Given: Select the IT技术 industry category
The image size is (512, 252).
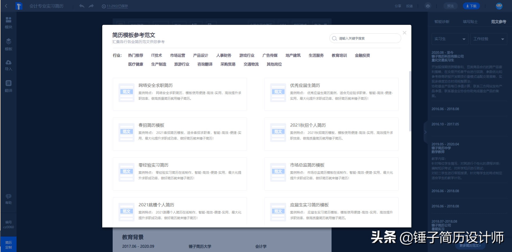Looking at the screenshot, I should click(156, 55).
